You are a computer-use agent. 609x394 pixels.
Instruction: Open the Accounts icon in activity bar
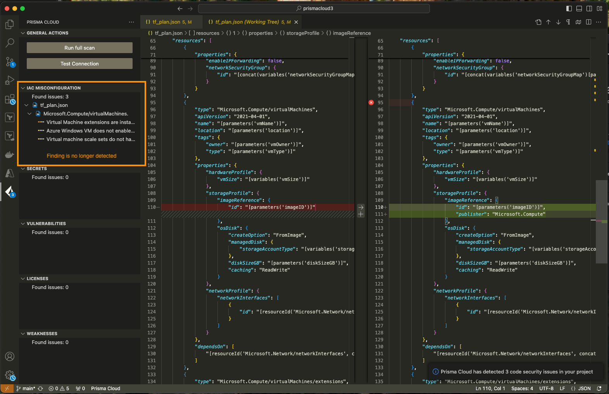click(10, 356)
